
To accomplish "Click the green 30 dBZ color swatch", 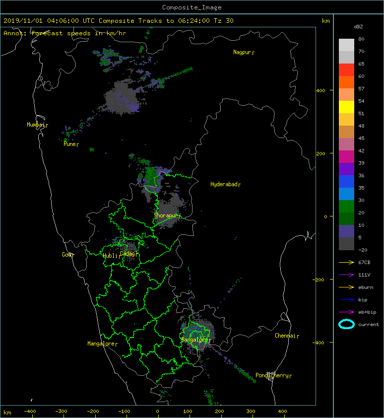I will 346,206.
